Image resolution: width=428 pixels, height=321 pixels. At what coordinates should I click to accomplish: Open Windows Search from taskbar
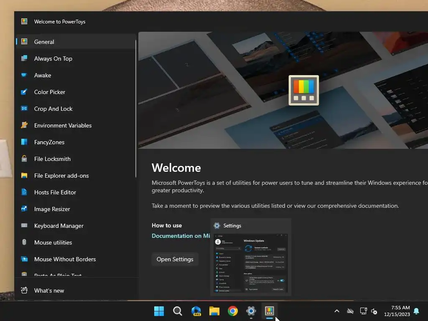point(177,311)
